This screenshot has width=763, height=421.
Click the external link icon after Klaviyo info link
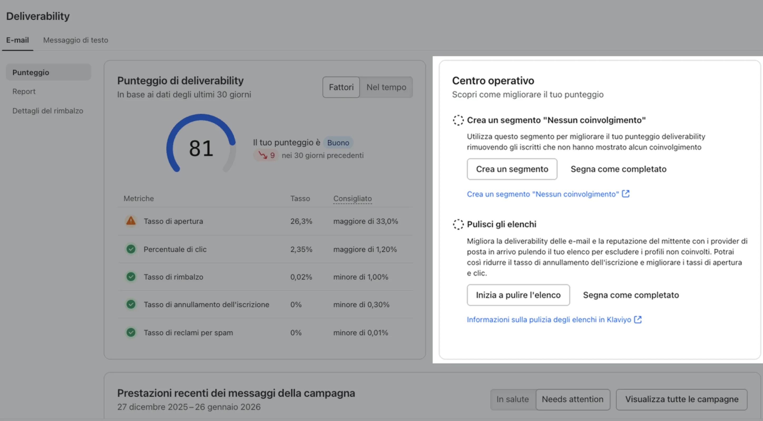[638, 319]
